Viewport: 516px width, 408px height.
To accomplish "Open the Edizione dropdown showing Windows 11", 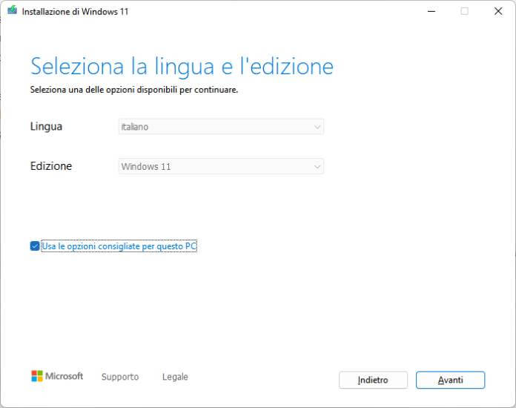I will [221, 166].
